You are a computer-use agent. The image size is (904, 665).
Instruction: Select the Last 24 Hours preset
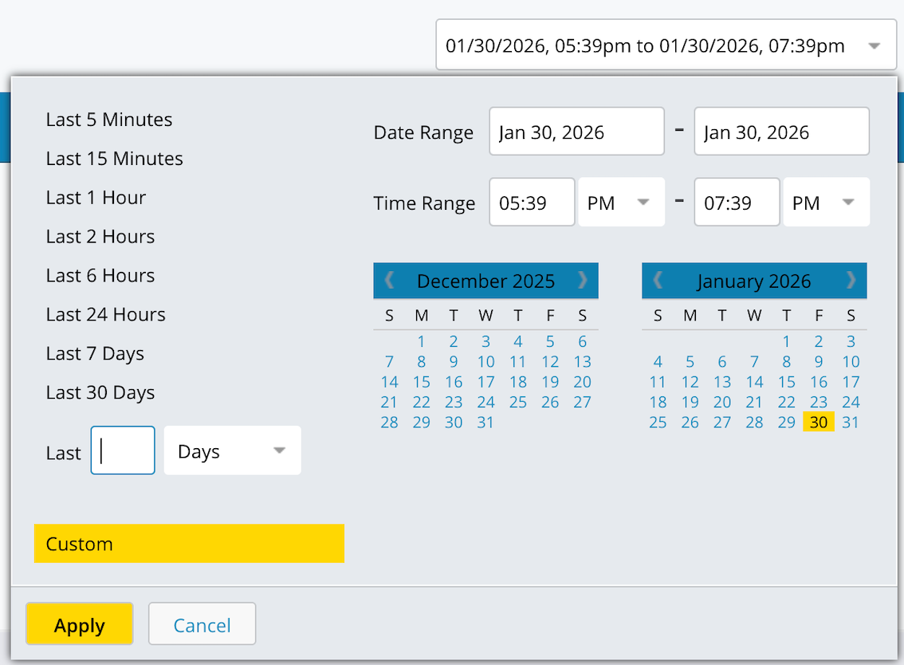click(106, 315)
